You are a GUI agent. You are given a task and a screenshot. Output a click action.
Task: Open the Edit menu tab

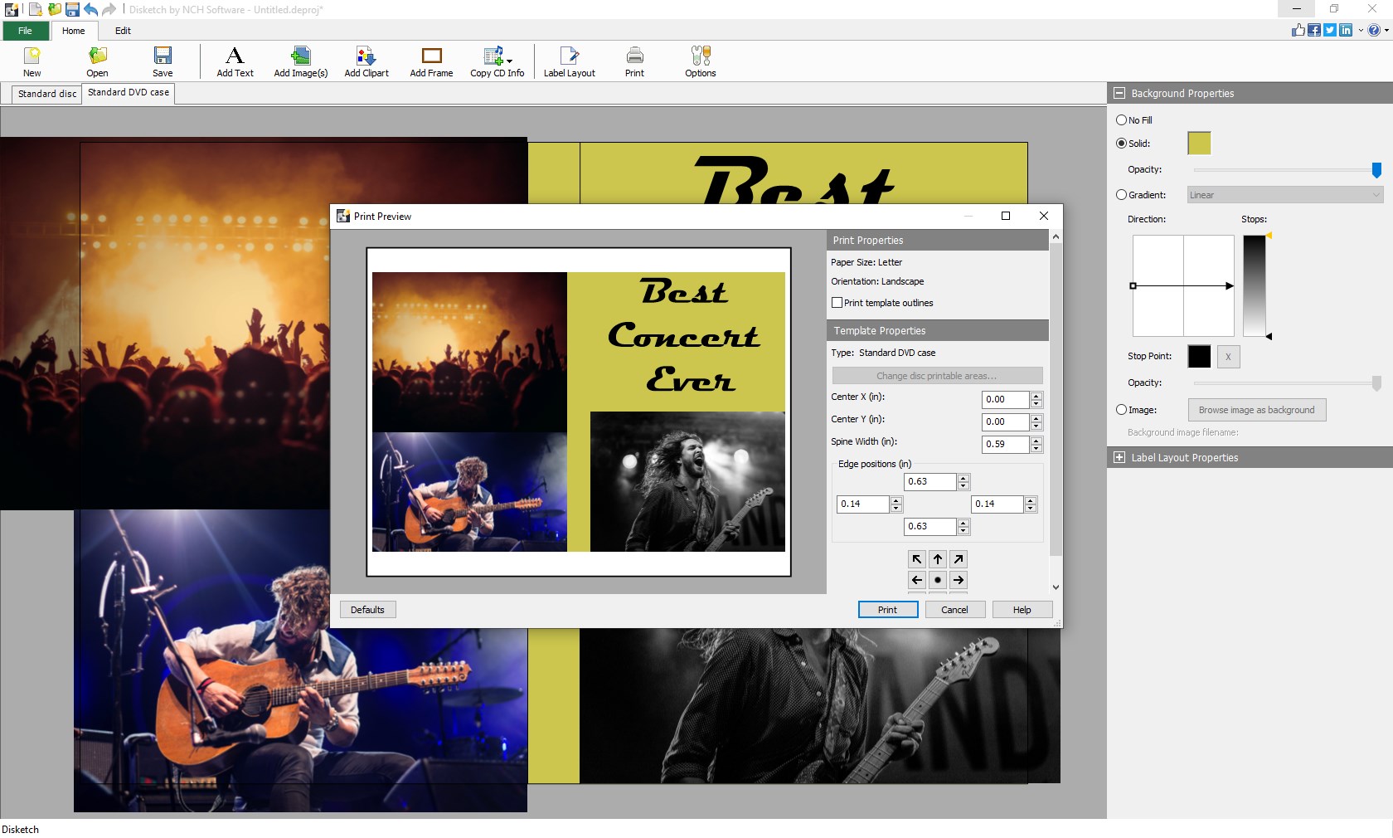(123, 31)
